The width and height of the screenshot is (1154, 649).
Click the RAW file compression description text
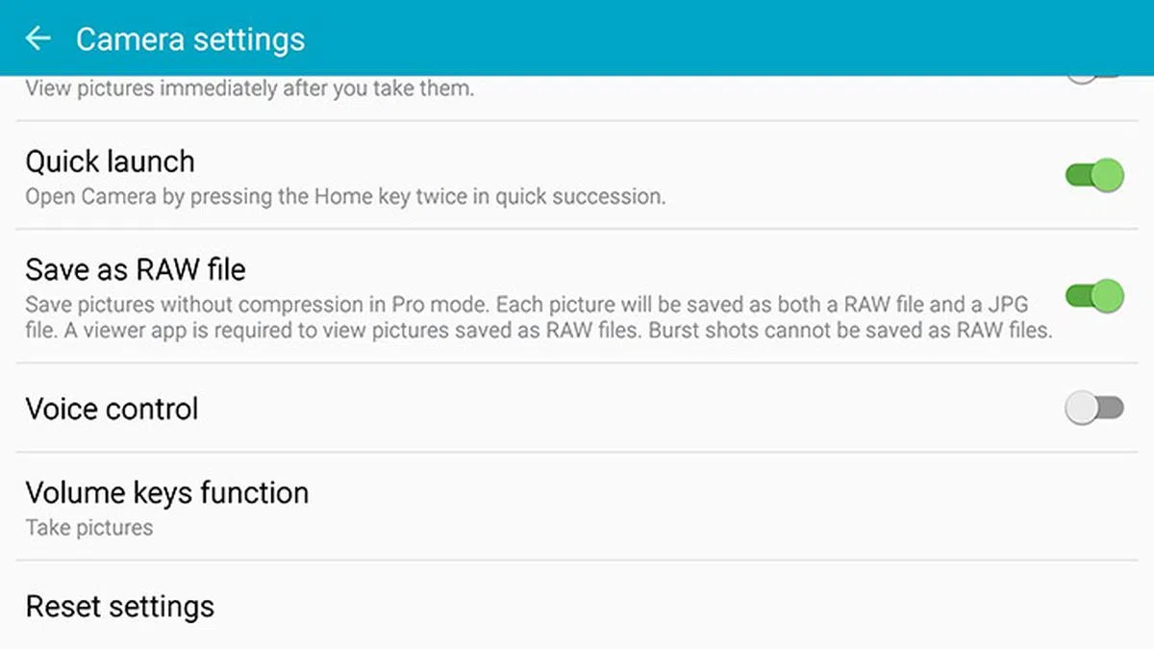pos(526,306)
